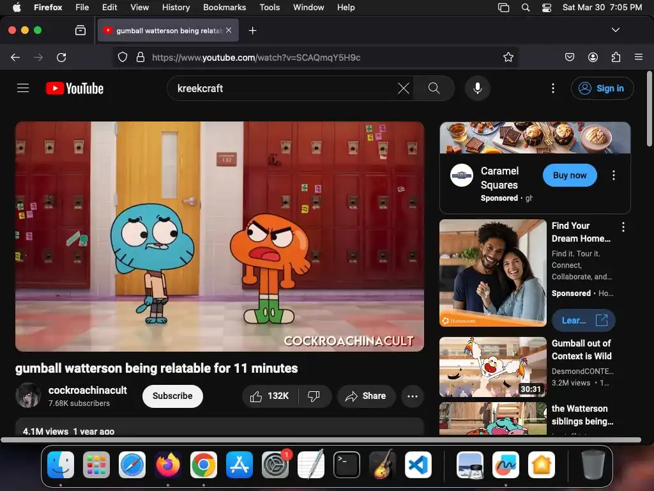The image size is (654, 491).
Task: Open the Window menu
Action: pos(308,7)
